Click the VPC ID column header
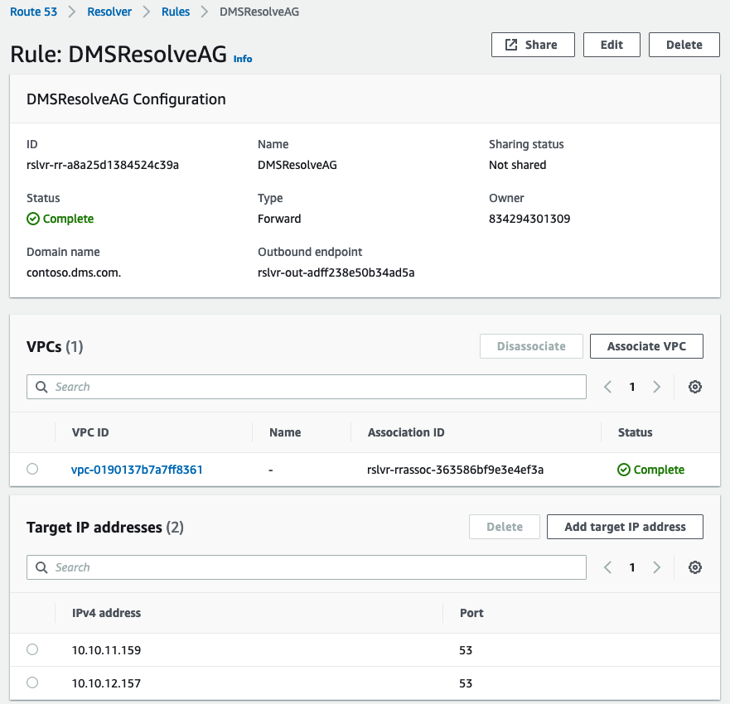 pyautogui.click(x=90, y=432)
